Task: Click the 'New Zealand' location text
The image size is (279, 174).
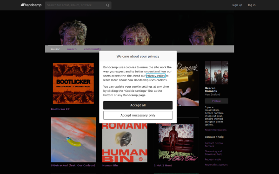Action: [x=213, y=95]
